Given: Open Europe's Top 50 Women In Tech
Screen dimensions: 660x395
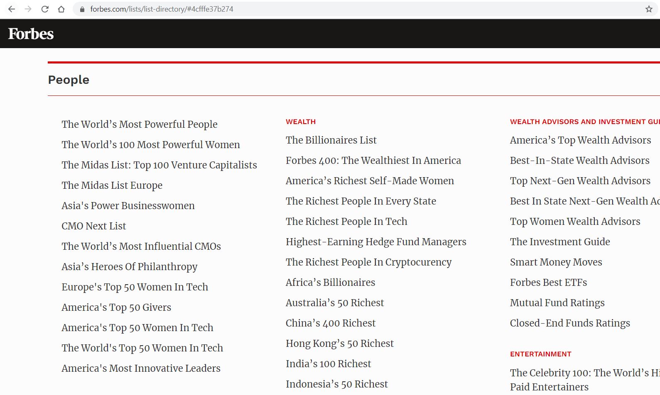Looking at the screenshot, I should click(135, 287).
